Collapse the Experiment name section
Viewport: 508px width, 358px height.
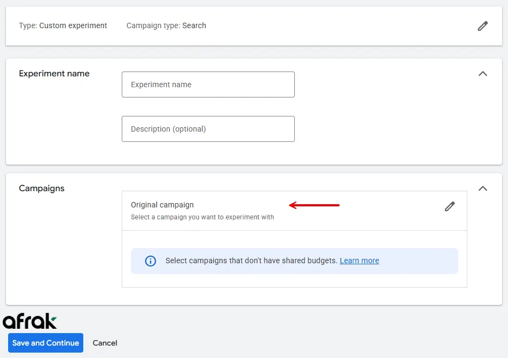483,74
